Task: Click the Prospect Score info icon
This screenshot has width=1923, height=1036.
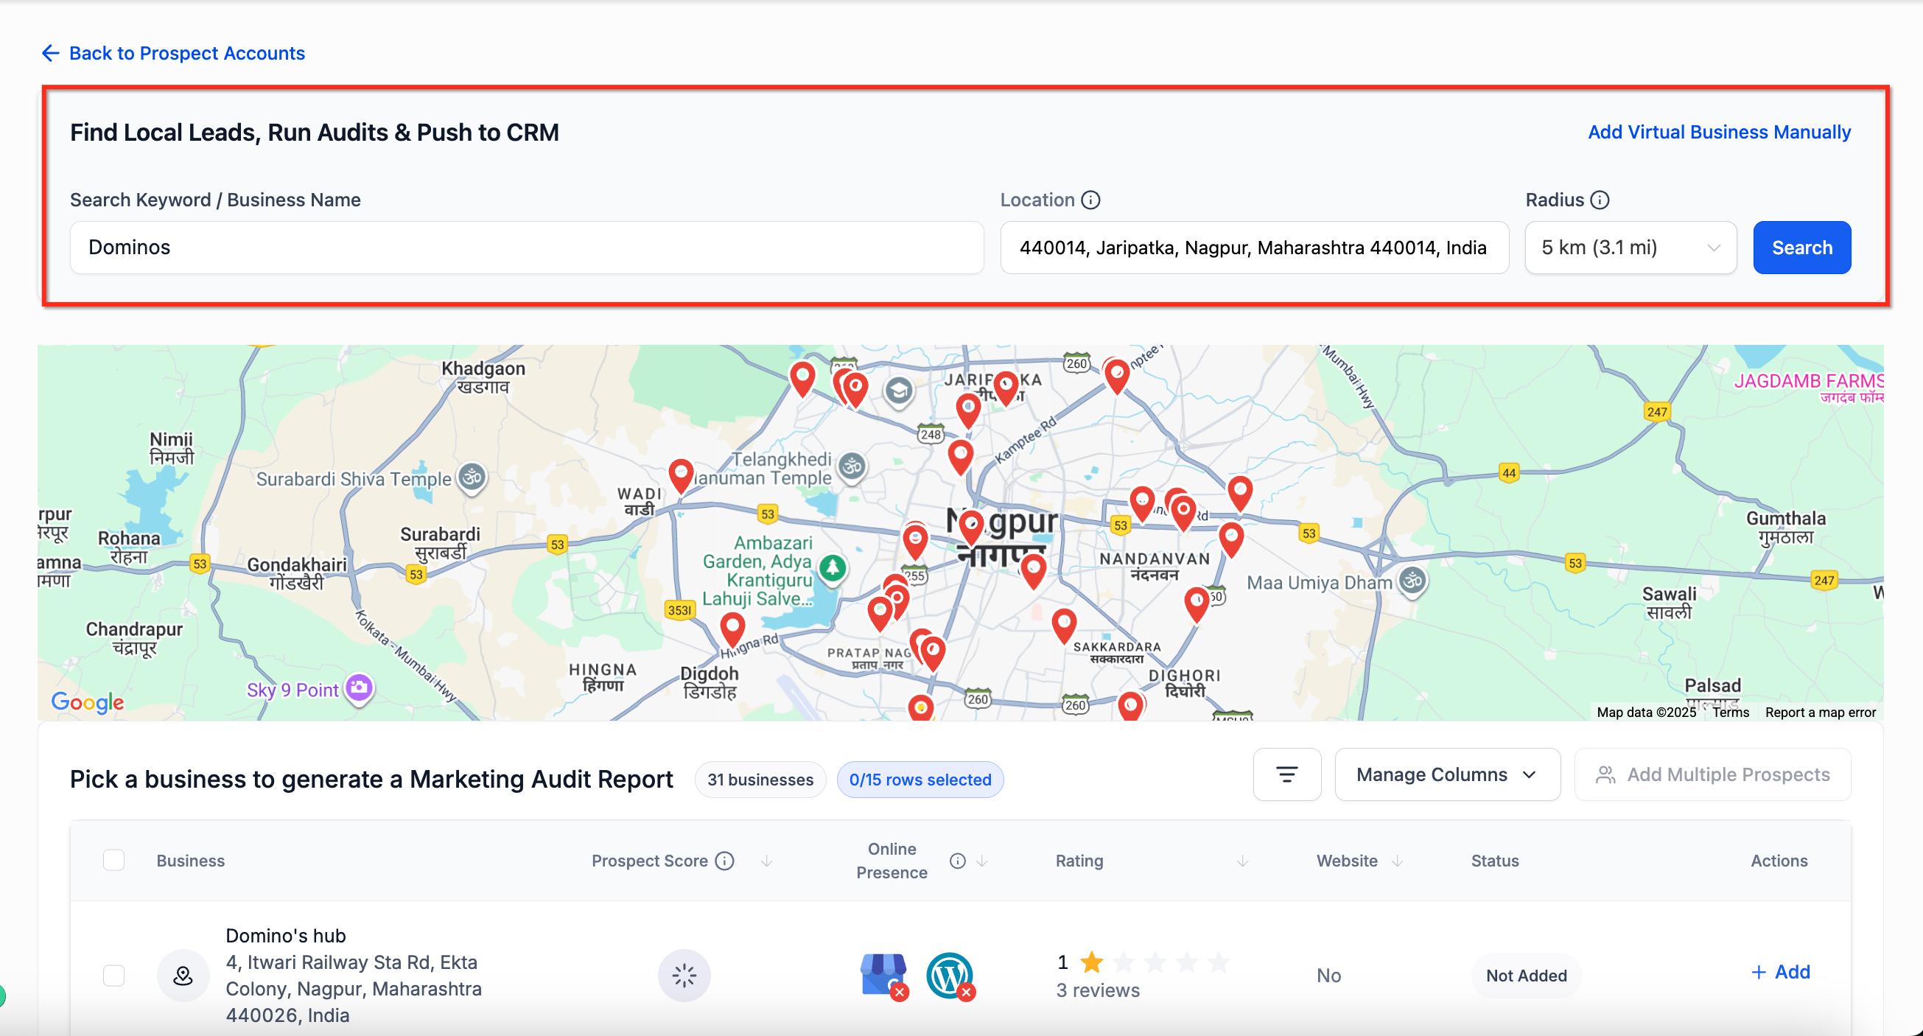Action: pos(724,861)
